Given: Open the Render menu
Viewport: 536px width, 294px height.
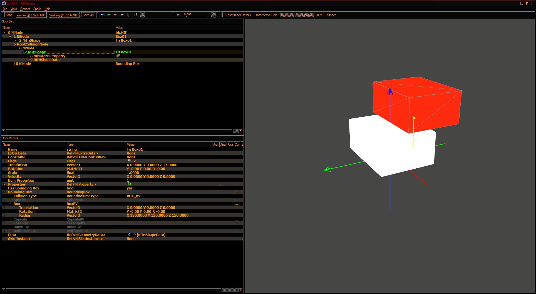Looking at the screenshot, I should [25, 9].
